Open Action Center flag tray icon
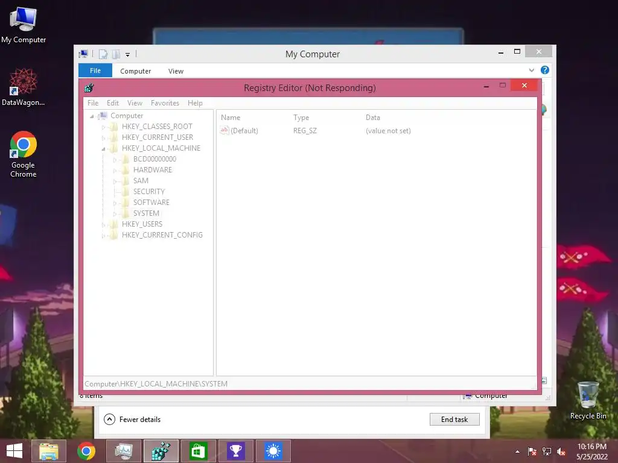The image size is (618, 463). tap(532, 452)
